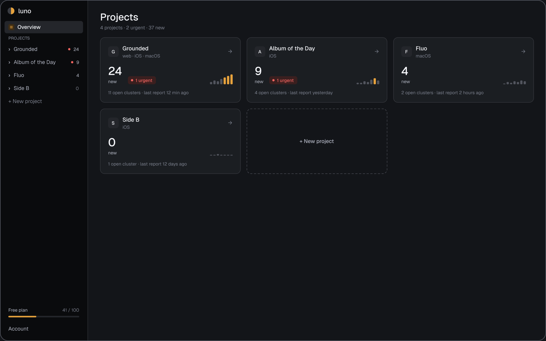Click the luno half-moon logo icon

click(x=11, y=11)
